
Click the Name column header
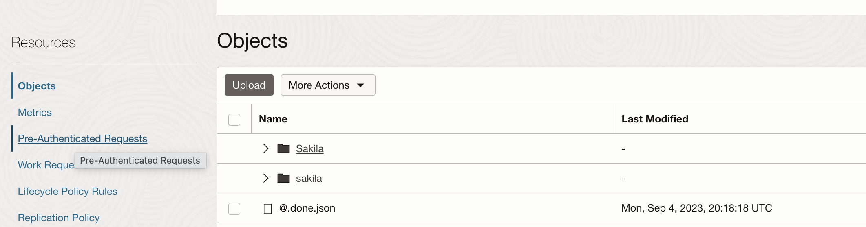[x=273, y=119]
